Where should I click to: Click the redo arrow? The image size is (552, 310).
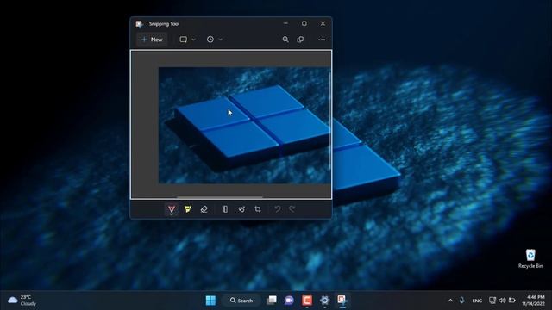(x=292, y=209)
